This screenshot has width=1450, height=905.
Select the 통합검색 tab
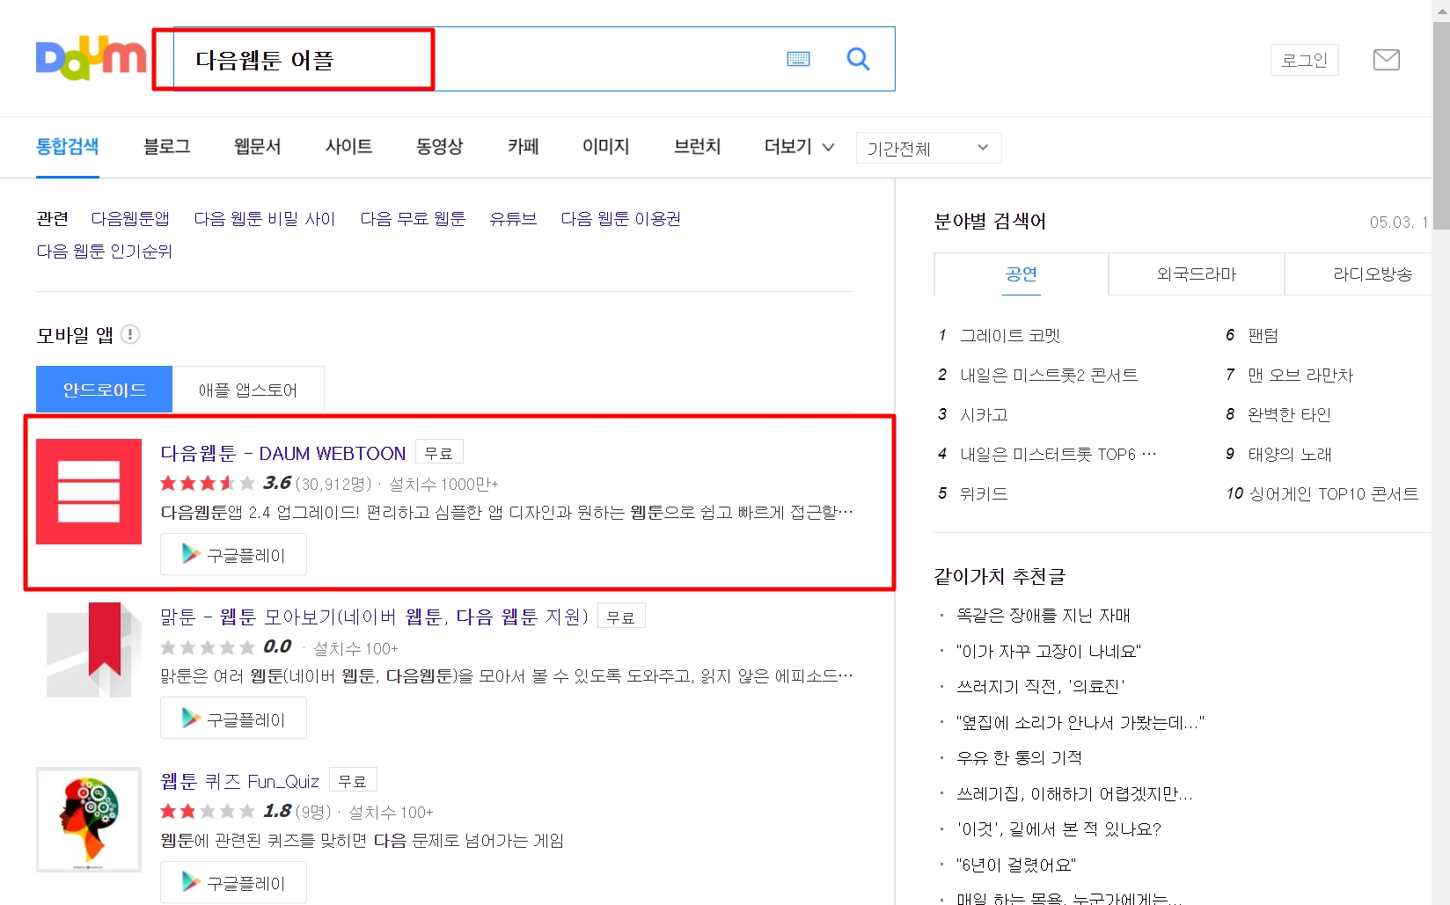pyautogui.click(x=68, y=146)
